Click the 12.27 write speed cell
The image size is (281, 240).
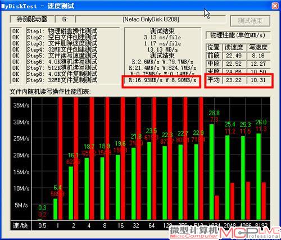(x=258, y=64)
